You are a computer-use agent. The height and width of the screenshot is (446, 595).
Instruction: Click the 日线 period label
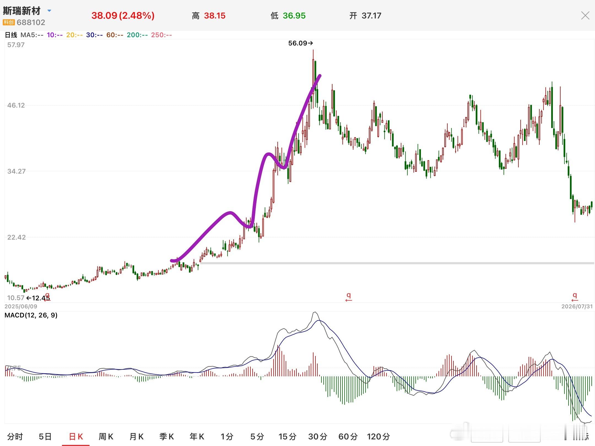click(11, 35)
